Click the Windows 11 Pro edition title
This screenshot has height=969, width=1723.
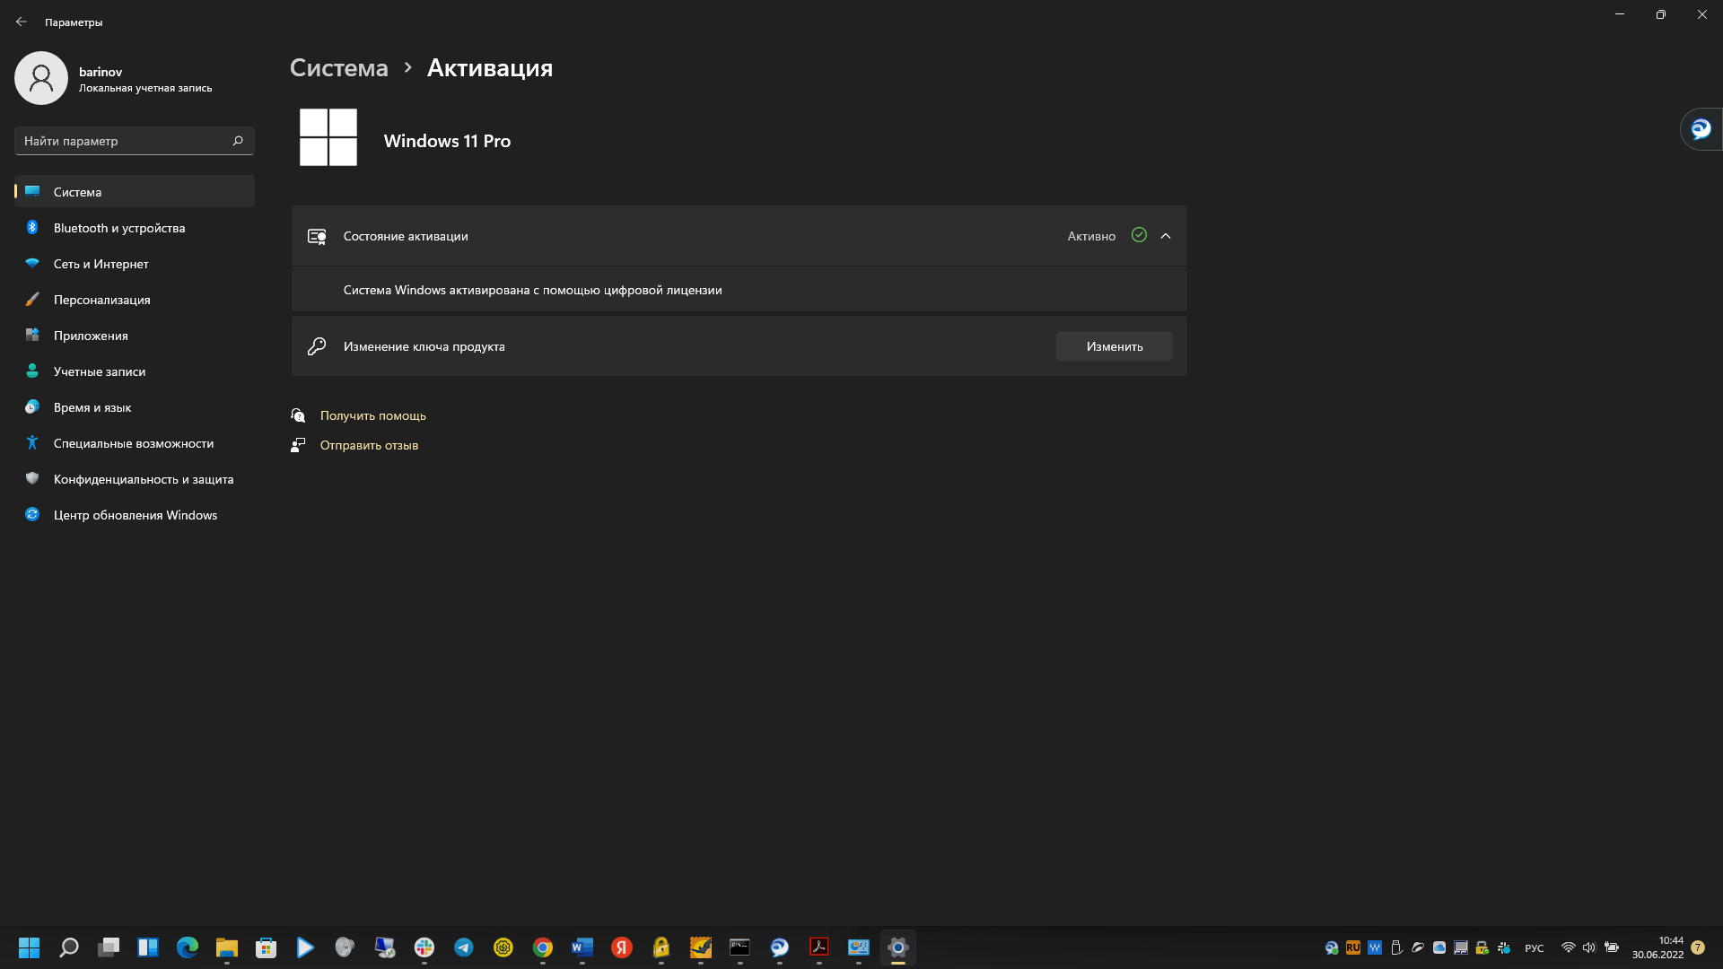[447, 141]
